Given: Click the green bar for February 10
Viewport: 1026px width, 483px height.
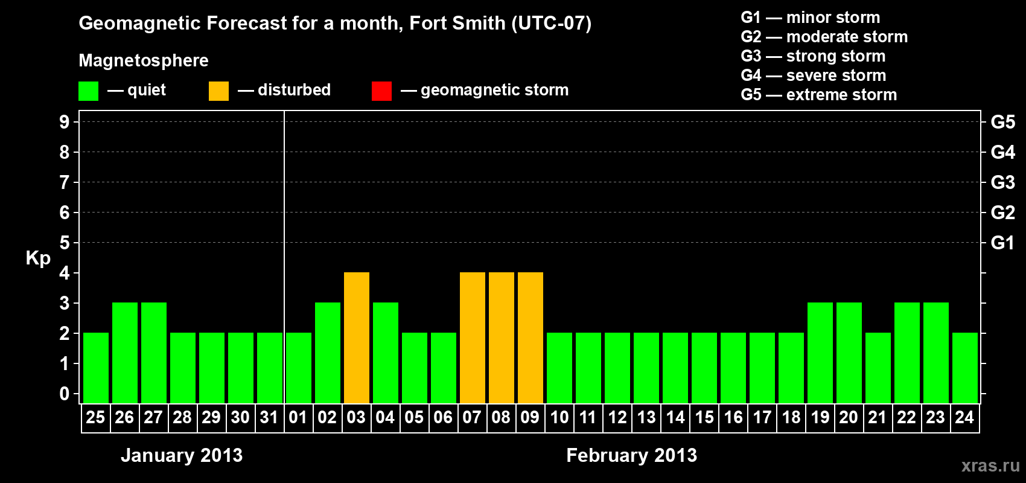Looking at the screenshot, I should pyautogui.click(x=559, y=368).
